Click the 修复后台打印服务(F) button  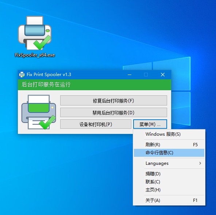coord(113,100)
